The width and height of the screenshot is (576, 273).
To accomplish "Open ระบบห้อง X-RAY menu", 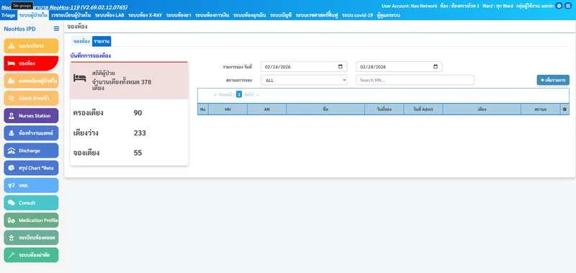I will click(x=145, y=15).
